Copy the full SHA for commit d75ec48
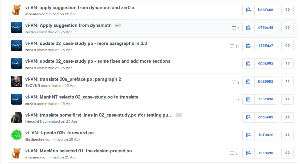Screen dimensions: 302x164 248,28
